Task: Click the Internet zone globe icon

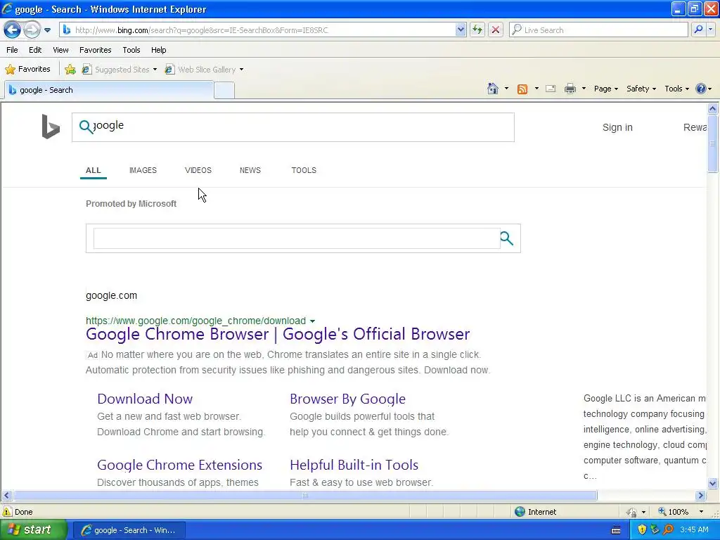Action: point(520,512)
